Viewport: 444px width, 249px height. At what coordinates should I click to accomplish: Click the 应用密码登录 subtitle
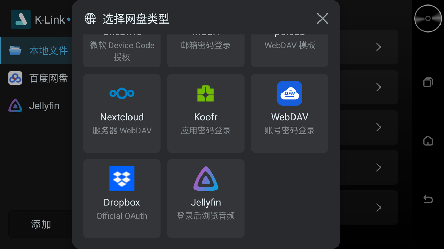[206, 131]
